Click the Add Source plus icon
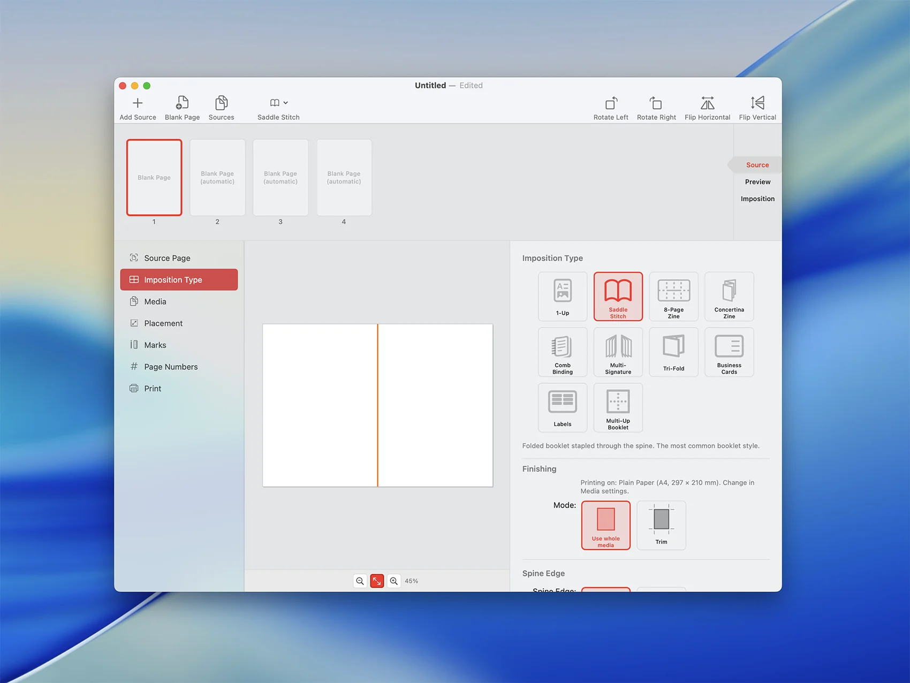This screenshot has height=683, width=910. (138, 103)
